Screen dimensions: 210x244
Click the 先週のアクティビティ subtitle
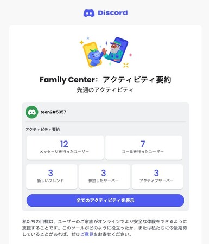coord(105,90)
